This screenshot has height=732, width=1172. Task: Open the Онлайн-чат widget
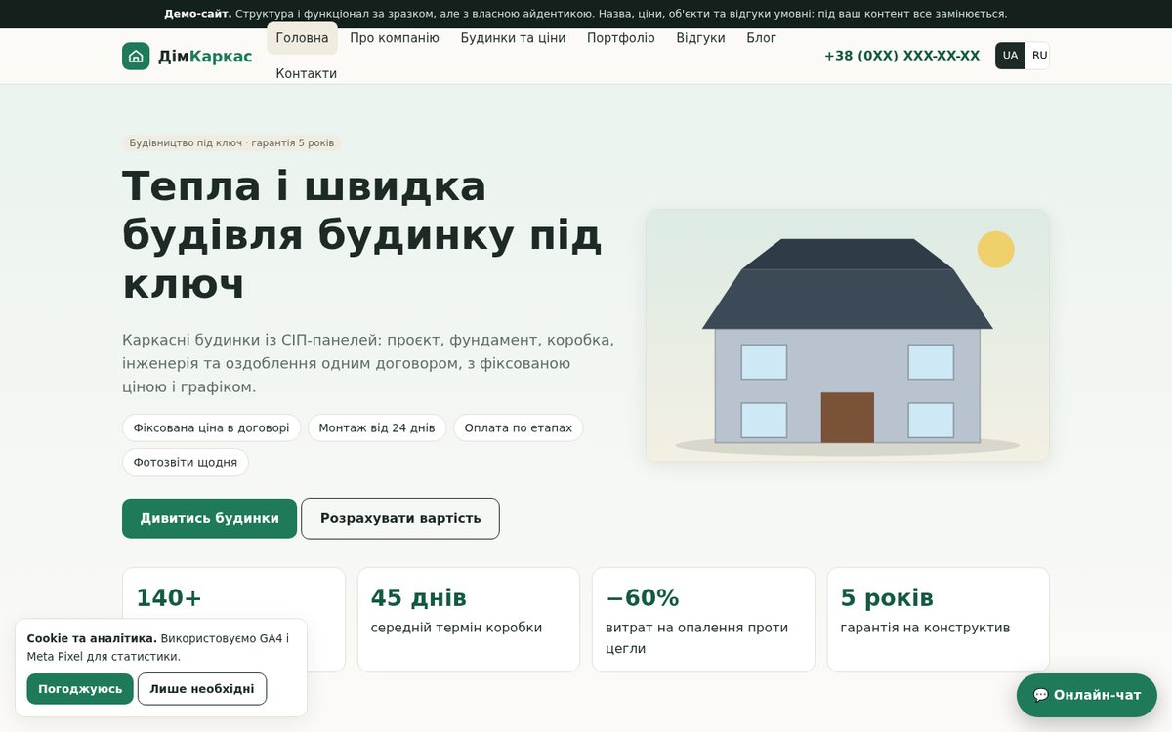1087,695
